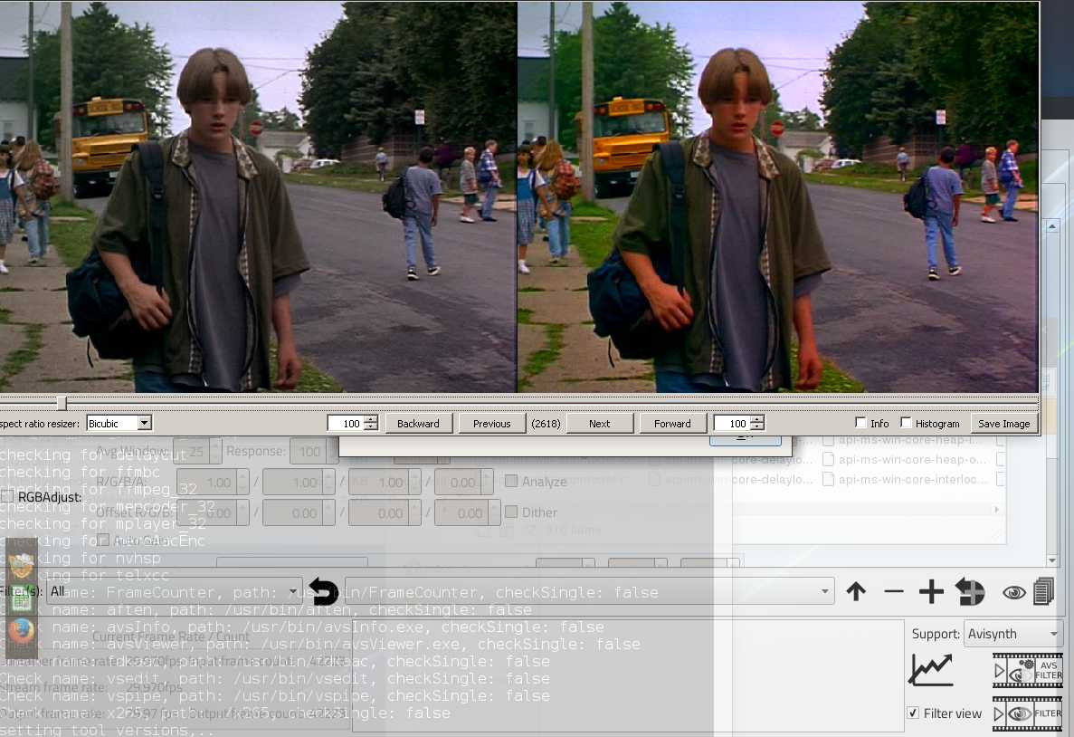Expand the Support Avisynth dropdown

[x=1012, y=634]
